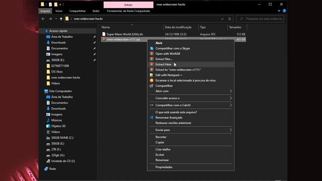The image size is (322, 181).
Task: Open the address bar history dropdown
Action: point(222,19)
